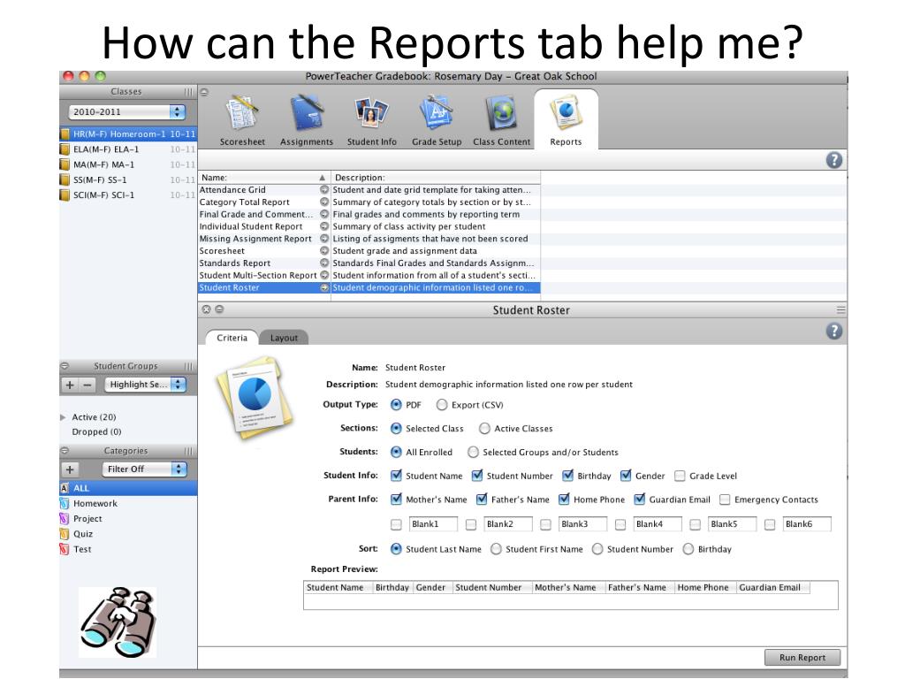Minimize the Student Roster pane
Viewport: 905px width, 679px height.
point(219,309)
